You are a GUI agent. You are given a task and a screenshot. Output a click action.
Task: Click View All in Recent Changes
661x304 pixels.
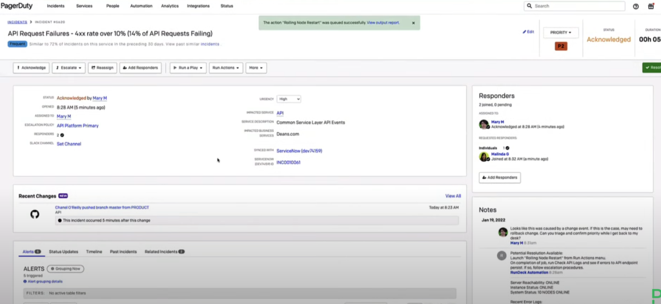pyautogui.click(x=453, y=196)
